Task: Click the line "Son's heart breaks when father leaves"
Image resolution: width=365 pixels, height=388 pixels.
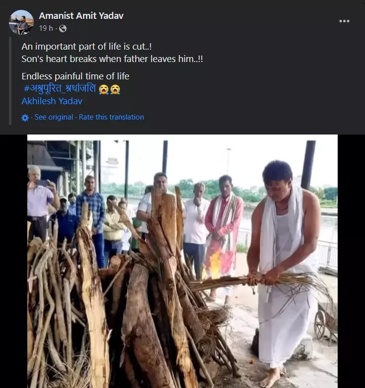Action: (x=112, y=59)
